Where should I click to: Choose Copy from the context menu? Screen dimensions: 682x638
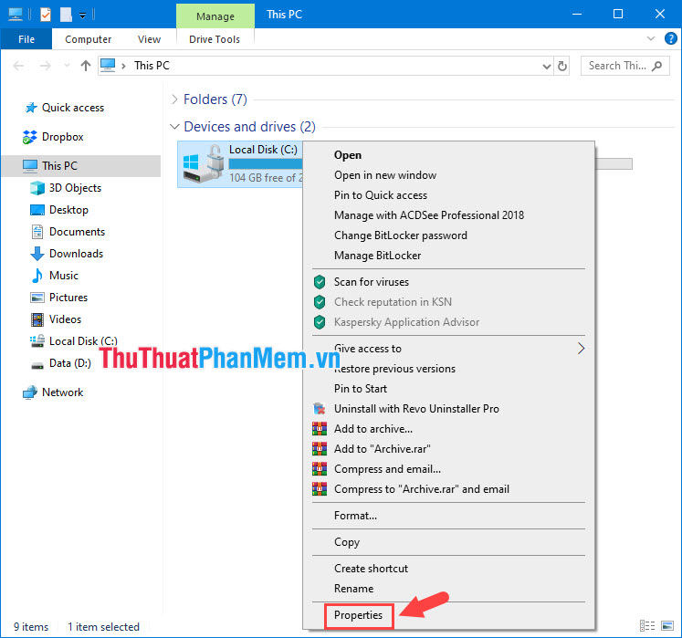tap(347, 542)
